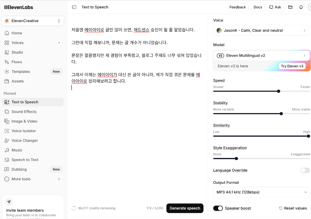The image size is (311, 219).
Task: Open notifications bell icon
Action: 301,7
